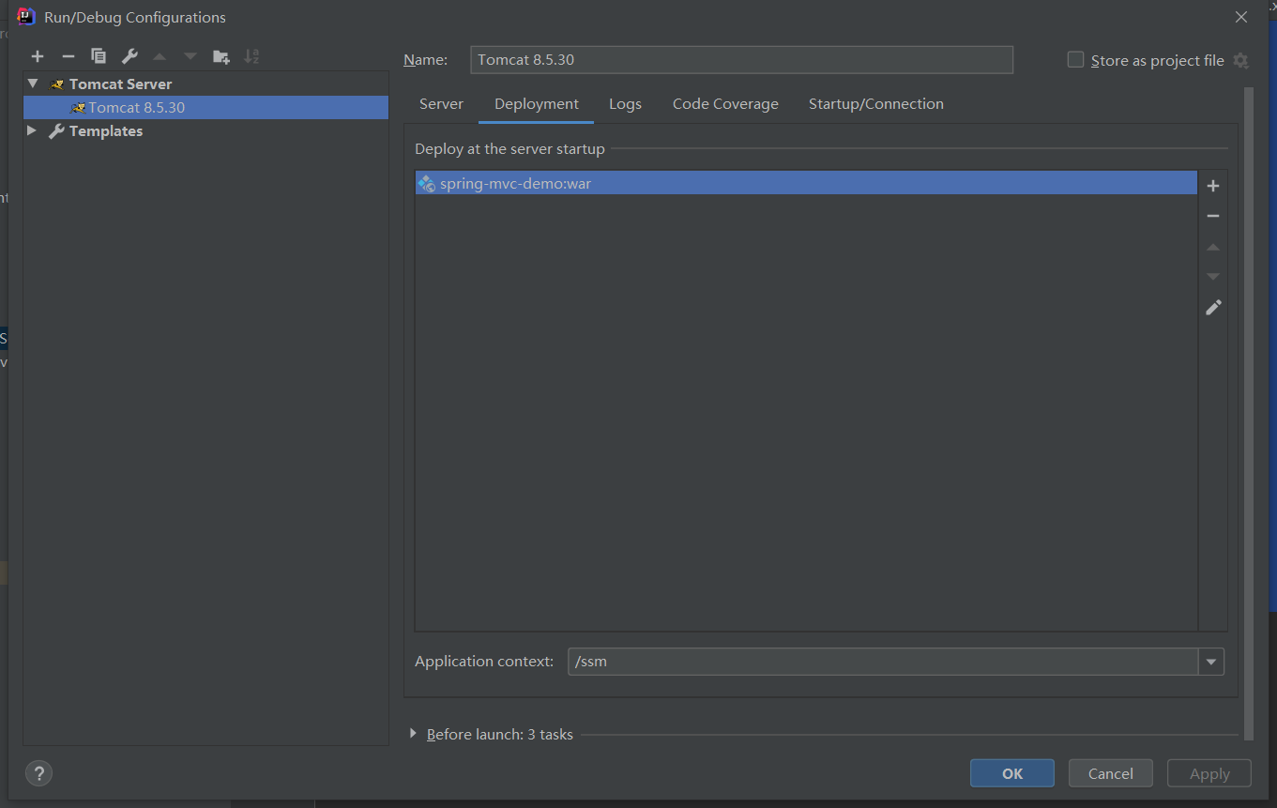
Task: Sort configurations alphabetically
Action: pyautogui.click(x=251, y=56)
